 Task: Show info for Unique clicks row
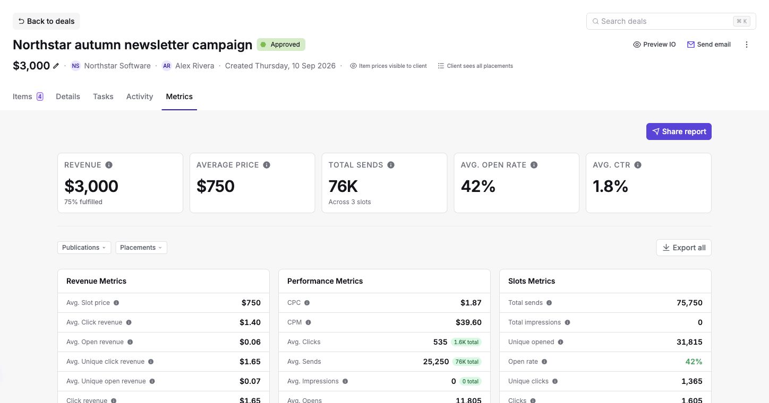click(555, 381)
